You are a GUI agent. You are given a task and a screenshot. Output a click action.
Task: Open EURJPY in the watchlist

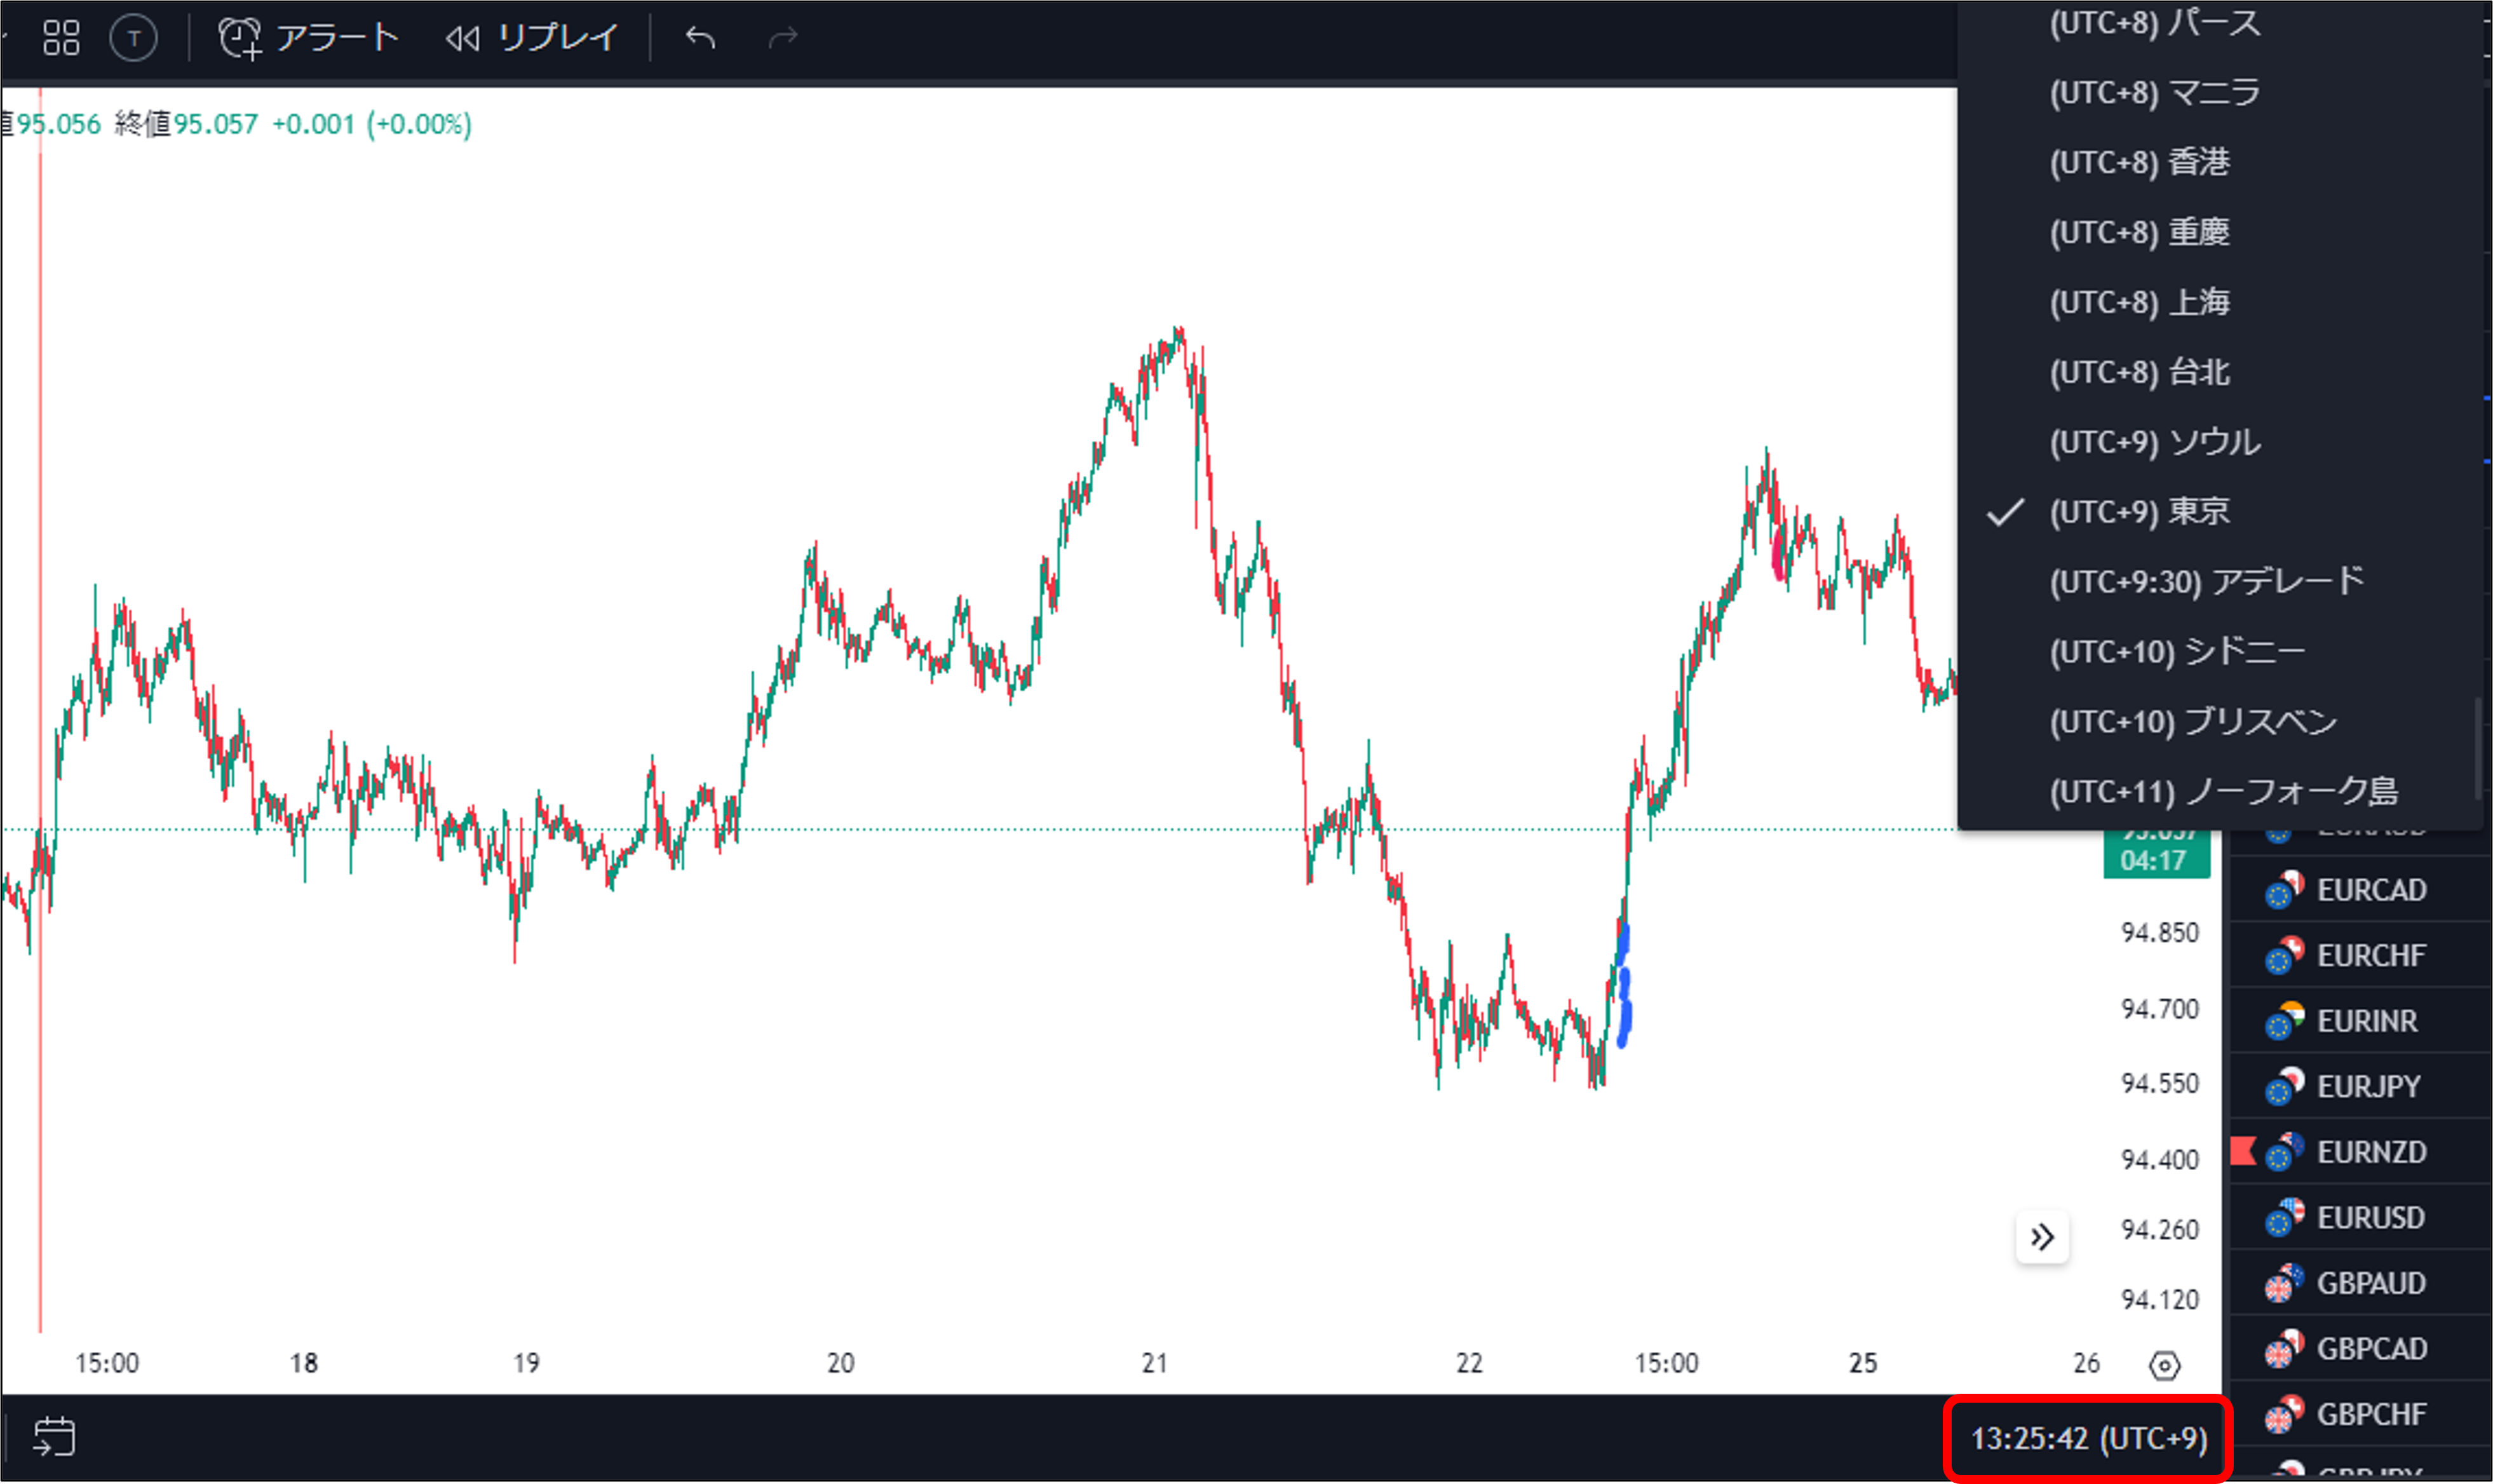pyautogui.click(x=2368, y=1086)
